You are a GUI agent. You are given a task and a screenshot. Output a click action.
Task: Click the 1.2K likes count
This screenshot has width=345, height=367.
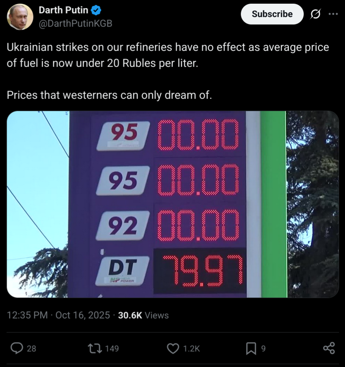192,348
